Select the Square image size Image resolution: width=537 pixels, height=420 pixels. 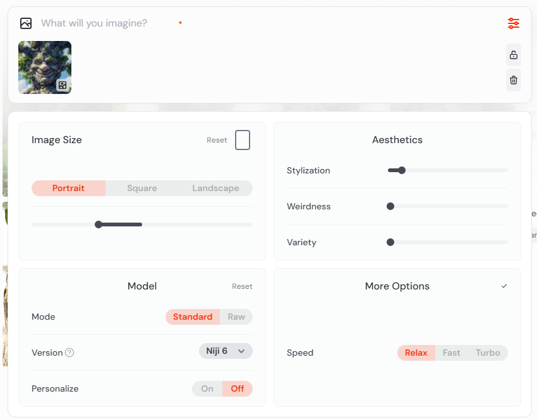coord(142,188)
